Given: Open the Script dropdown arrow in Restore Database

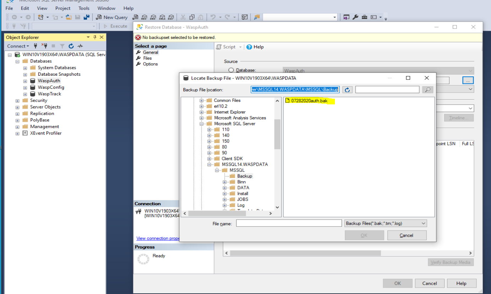Looking at the screenshot, I should coord(240,47).
